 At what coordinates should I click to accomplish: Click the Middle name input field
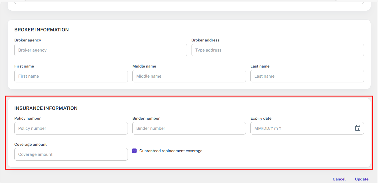tap(189, 76)
